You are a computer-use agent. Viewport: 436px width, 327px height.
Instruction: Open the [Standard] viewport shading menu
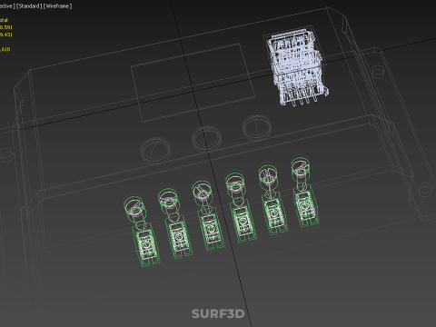coord(29,6)
